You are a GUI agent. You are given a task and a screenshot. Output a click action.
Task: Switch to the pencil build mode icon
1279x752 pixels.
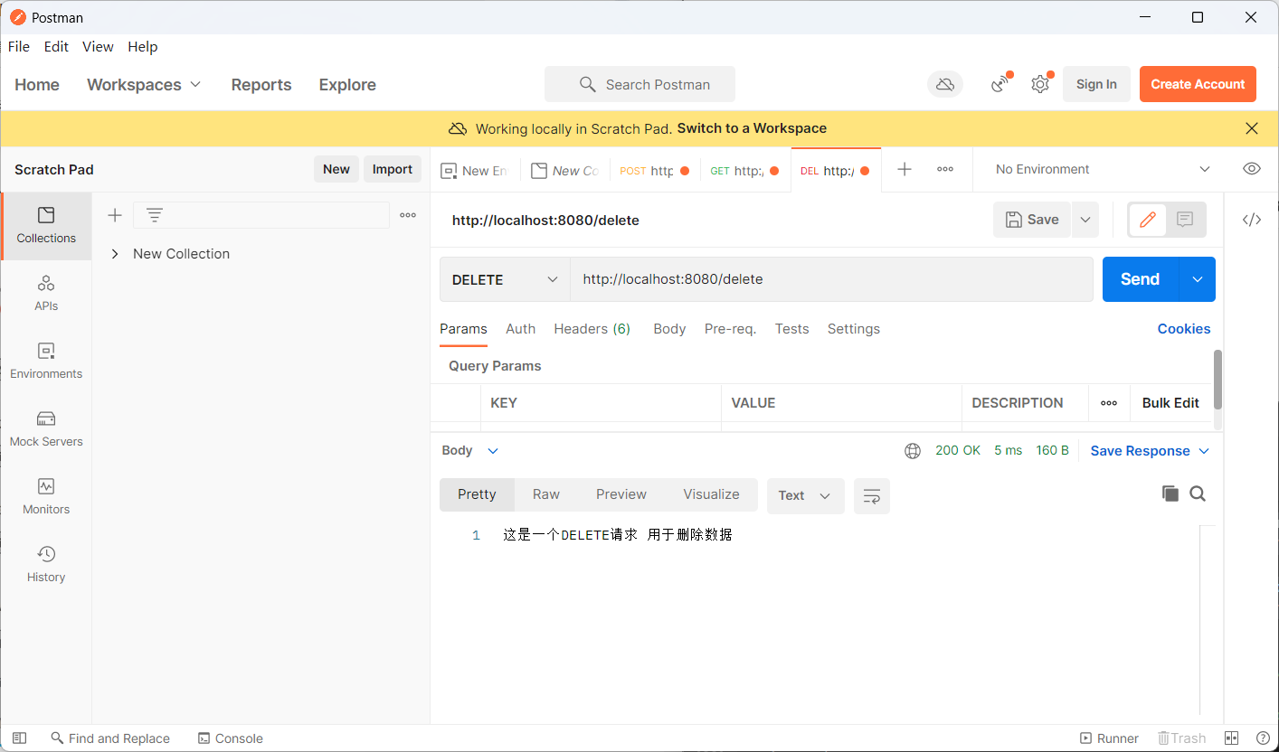point(1148,220)
